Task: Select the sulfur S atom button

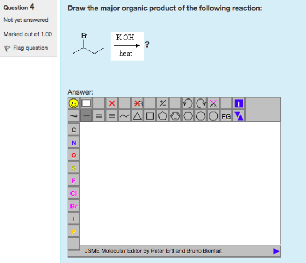Action: point(74,168)
